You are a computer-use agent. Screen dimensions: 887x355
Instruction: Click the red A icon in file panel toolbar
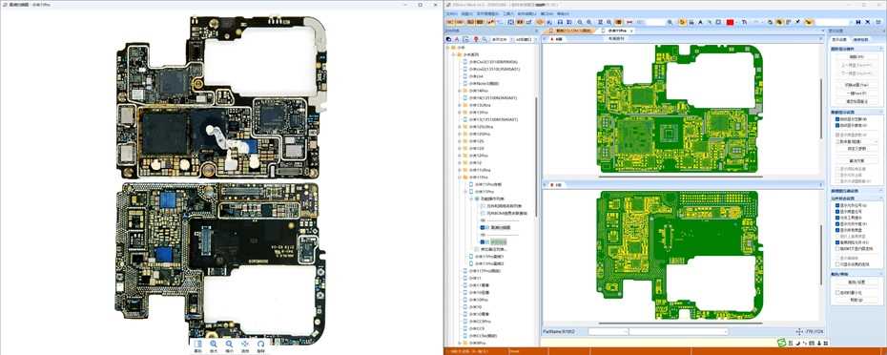click(x=457, y=39)
